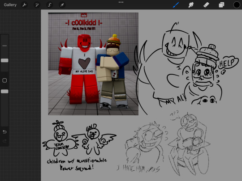Select the Eraser tool
This screenshot has width=242, height=181.
(206, 5)
